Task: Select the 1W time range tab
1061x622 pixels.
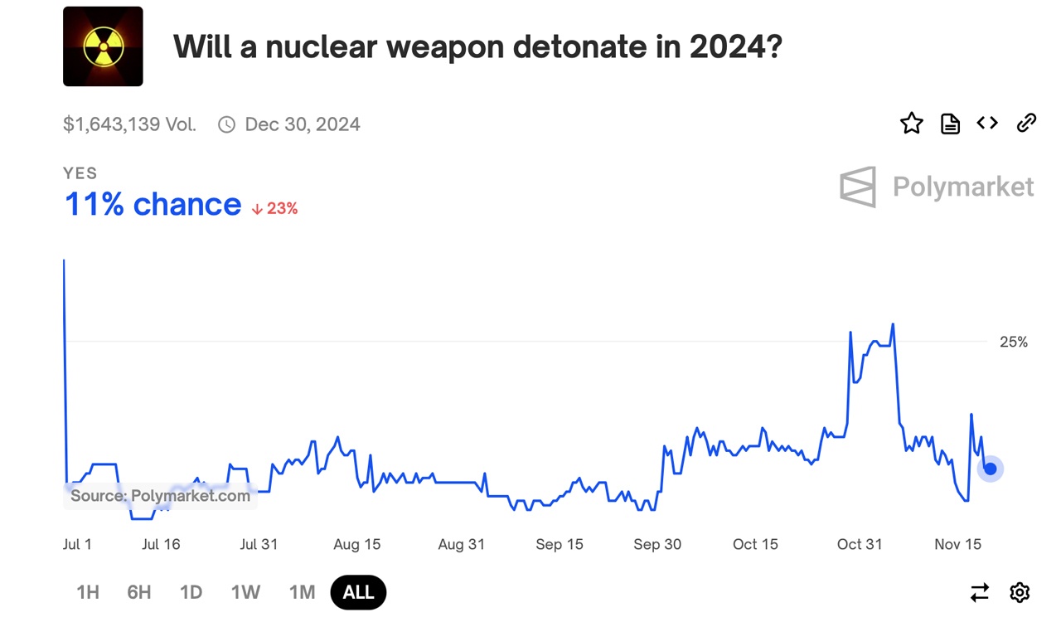Action: tap(245, 592)
